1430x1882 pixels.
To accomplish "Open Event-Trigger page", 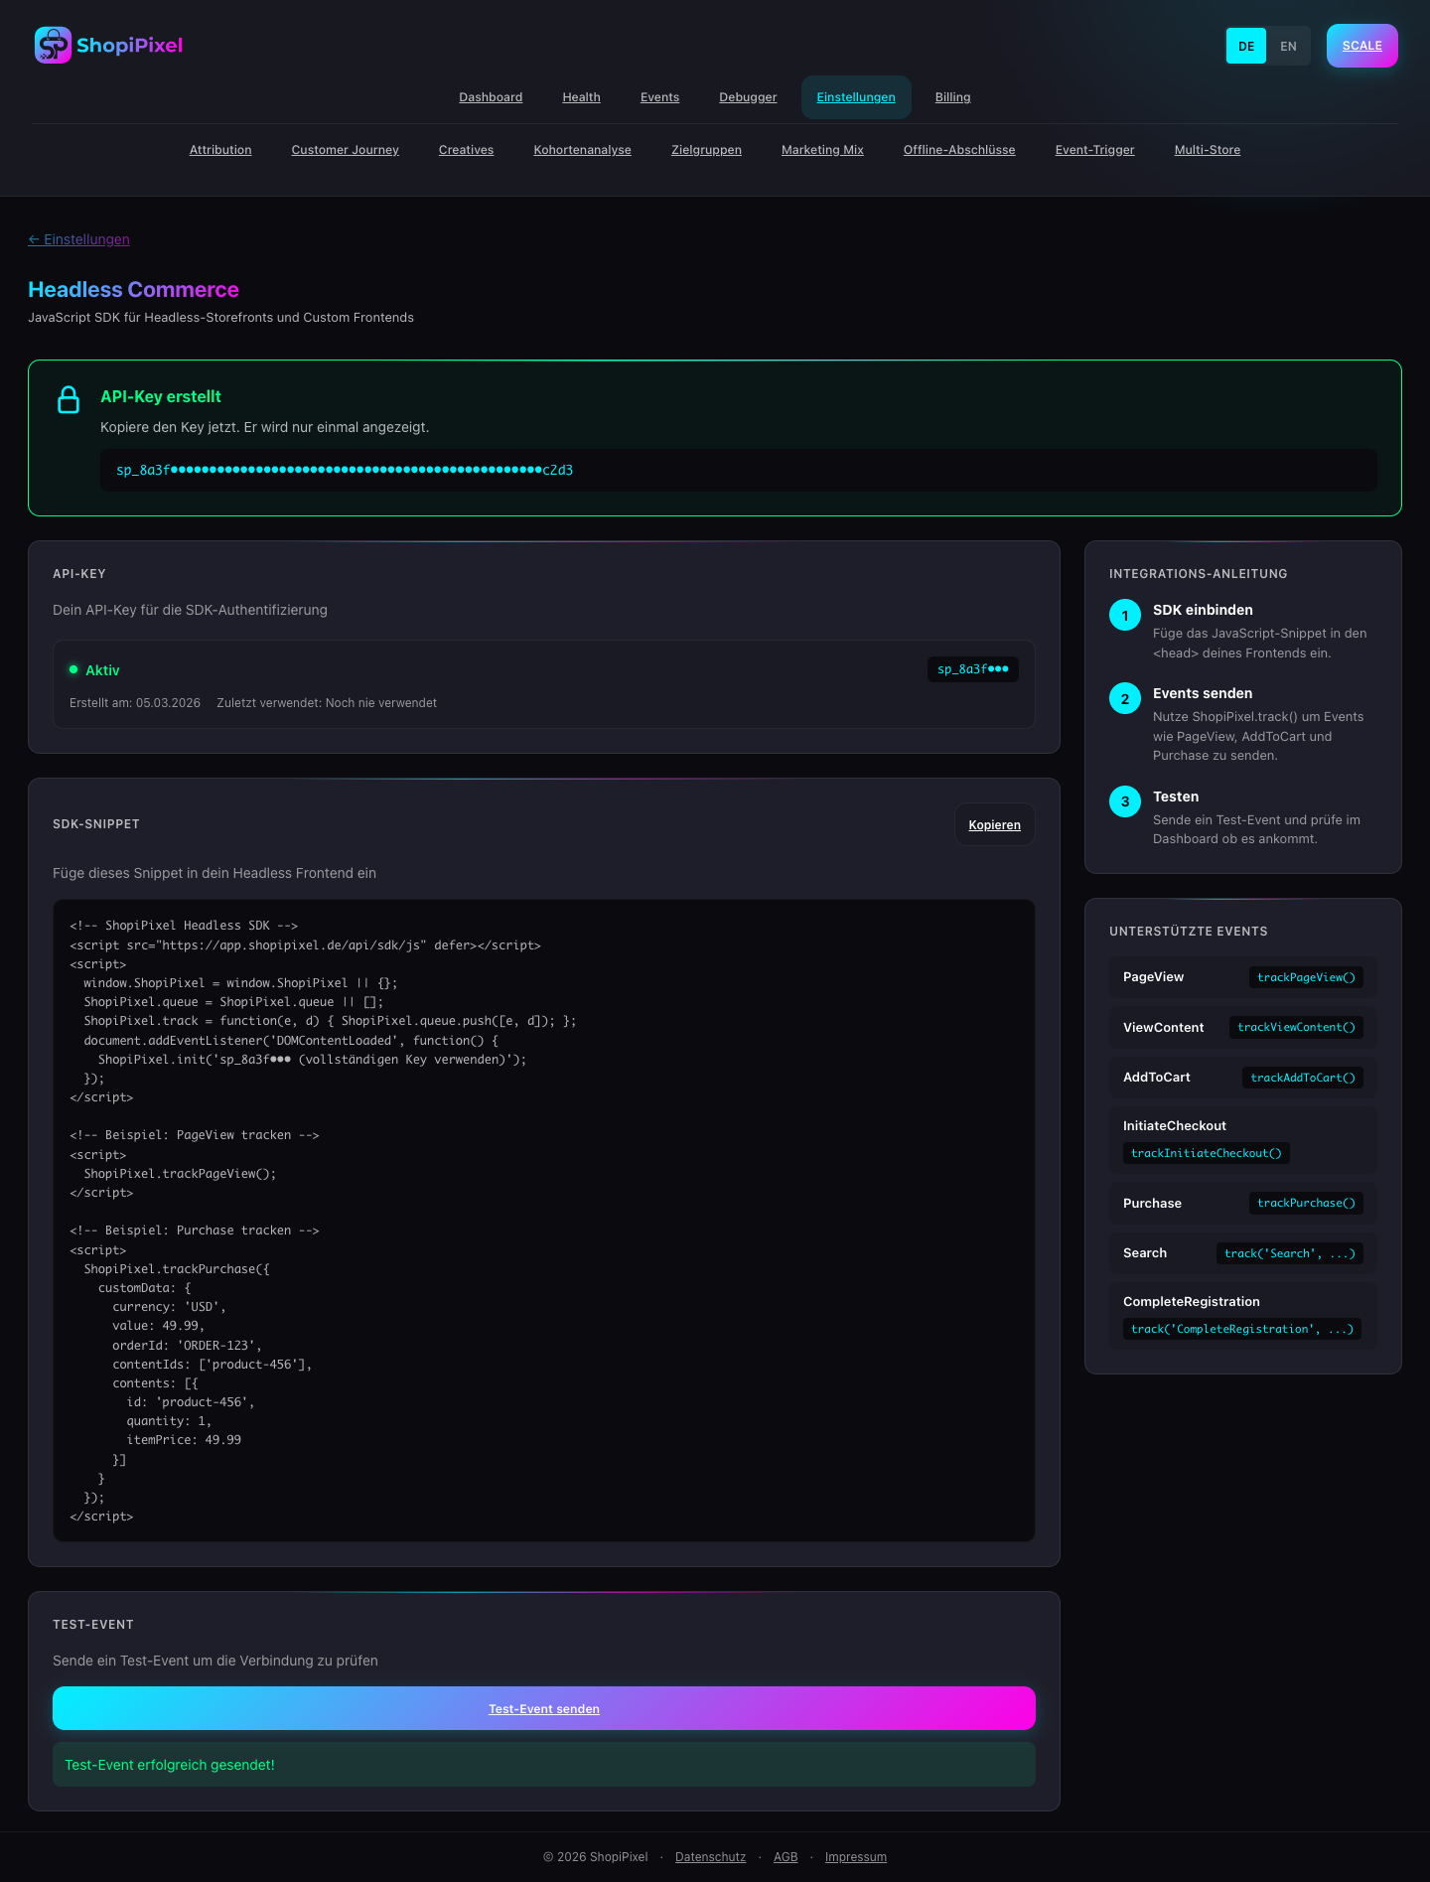I will click(x=1094, y=150).
